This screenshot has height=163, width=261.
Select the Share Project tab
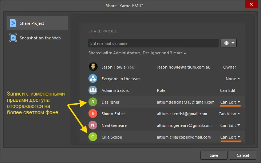click(x=37, y=23)
